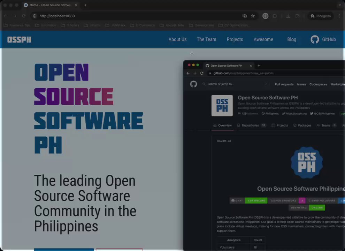
Task: Click the site information icon in address bar
Action: click(x=34, y=16)
